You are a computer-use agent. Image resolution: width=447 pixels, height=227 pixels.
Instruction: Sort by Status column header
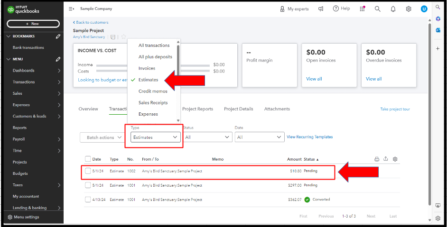click(311, 159)
